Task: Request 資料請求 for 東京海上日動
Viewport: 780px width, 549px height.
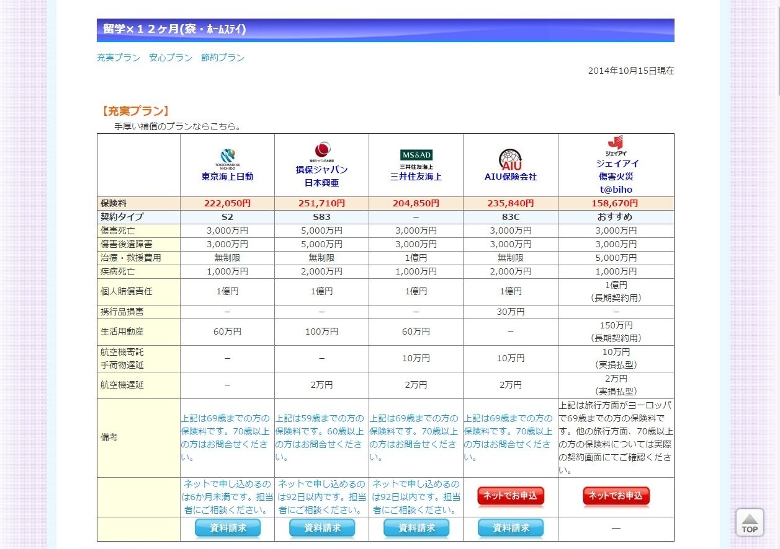Action: [x=228, y=529]
